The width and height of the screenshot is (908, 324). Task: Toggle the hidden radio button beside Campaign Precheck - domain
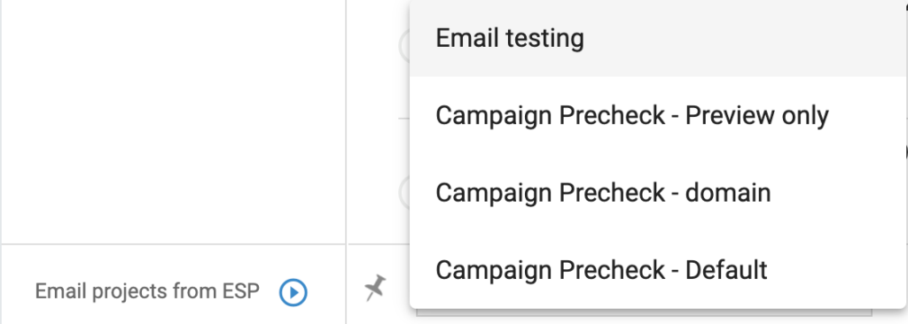tap(404, 193)
